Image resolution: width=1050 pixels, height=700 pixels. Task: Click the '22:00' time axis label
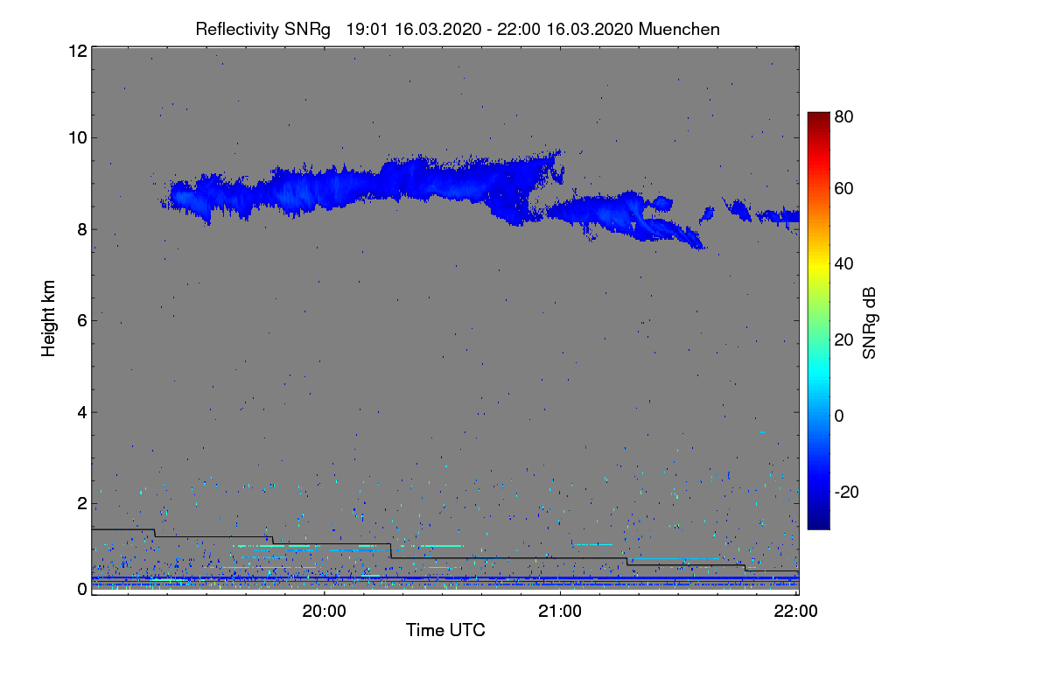(x=796, y=612)
